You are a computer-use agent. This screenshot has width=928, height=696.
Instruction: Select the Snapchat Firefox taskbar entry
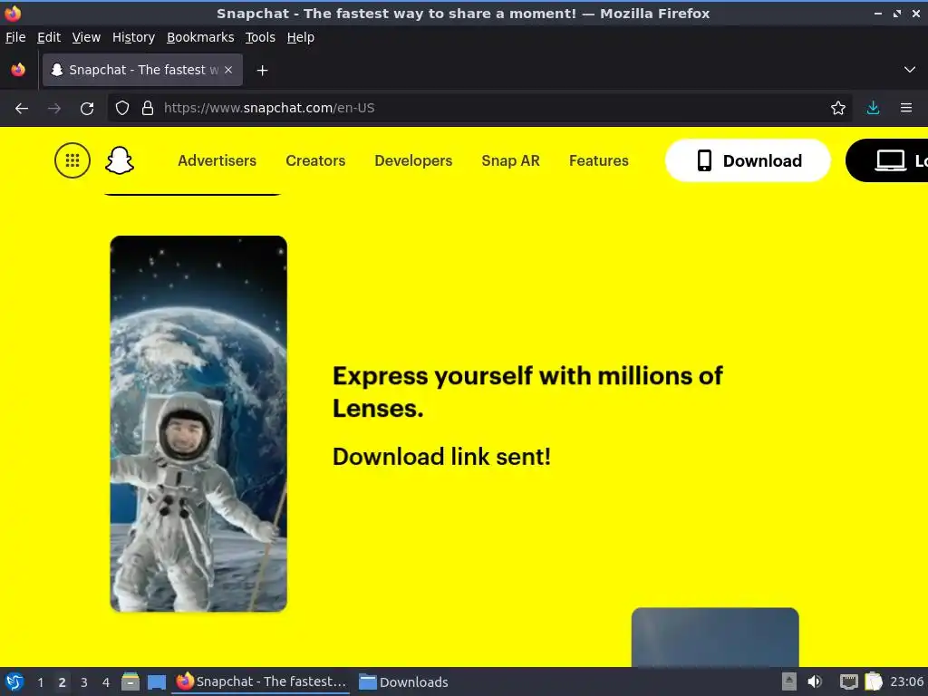click(x=262, y=681)
